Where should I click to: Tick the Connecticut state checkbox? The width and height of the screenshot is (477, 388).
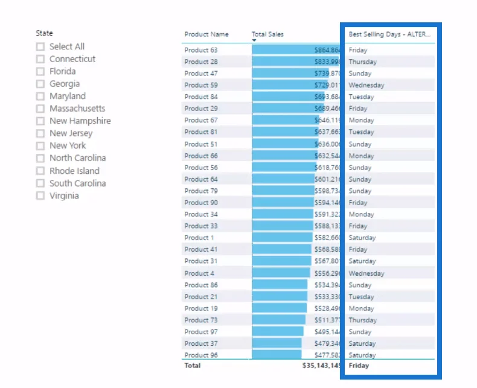click(x=40, y=59)
